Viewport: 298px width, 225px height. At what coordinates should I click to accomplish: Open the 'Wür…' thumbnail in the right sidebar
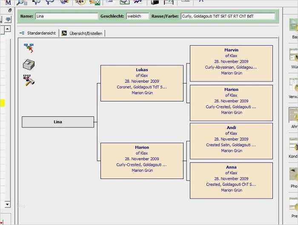coord(294,55)
